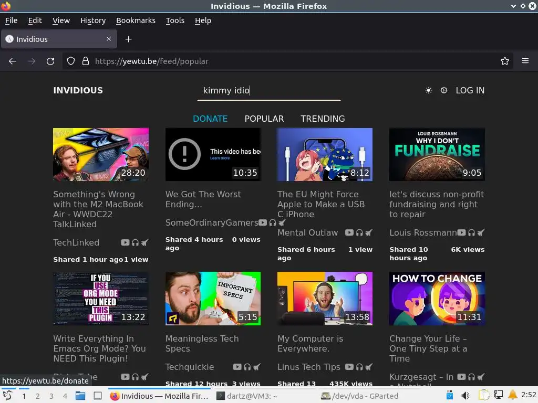This screenshot has height=403, width=538.
Task: Switch instance icon for Louis Rossmann video
Action: [481, 232]
